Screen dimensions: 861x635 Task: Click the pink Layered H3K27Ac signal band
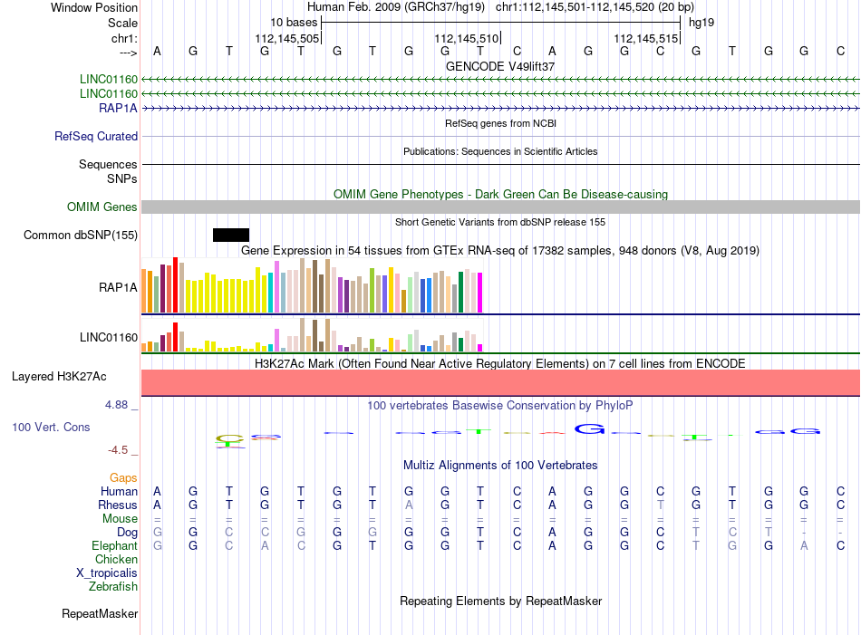[x=501, y=382]
